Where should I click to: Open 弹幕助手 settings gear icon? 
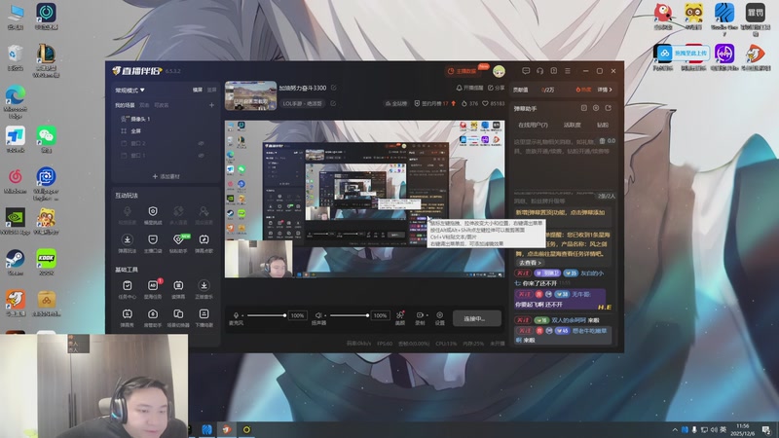tap(596, 108)
